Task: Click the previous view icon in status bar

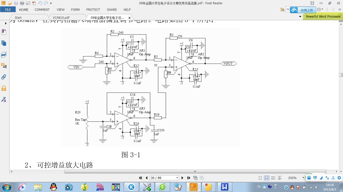Action: (195, 178)
